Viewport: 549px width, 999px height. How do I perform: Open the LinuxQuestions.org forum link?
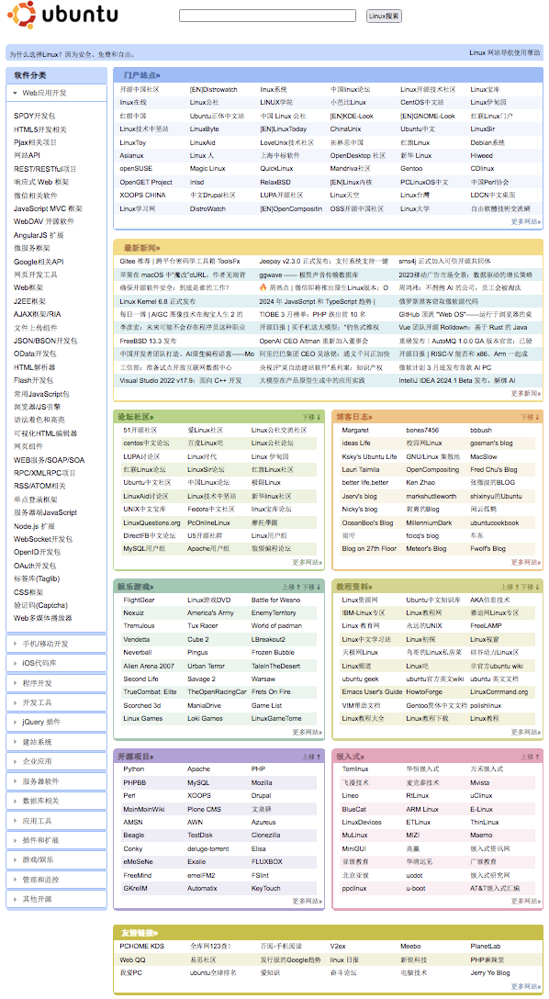pos(151,523)
